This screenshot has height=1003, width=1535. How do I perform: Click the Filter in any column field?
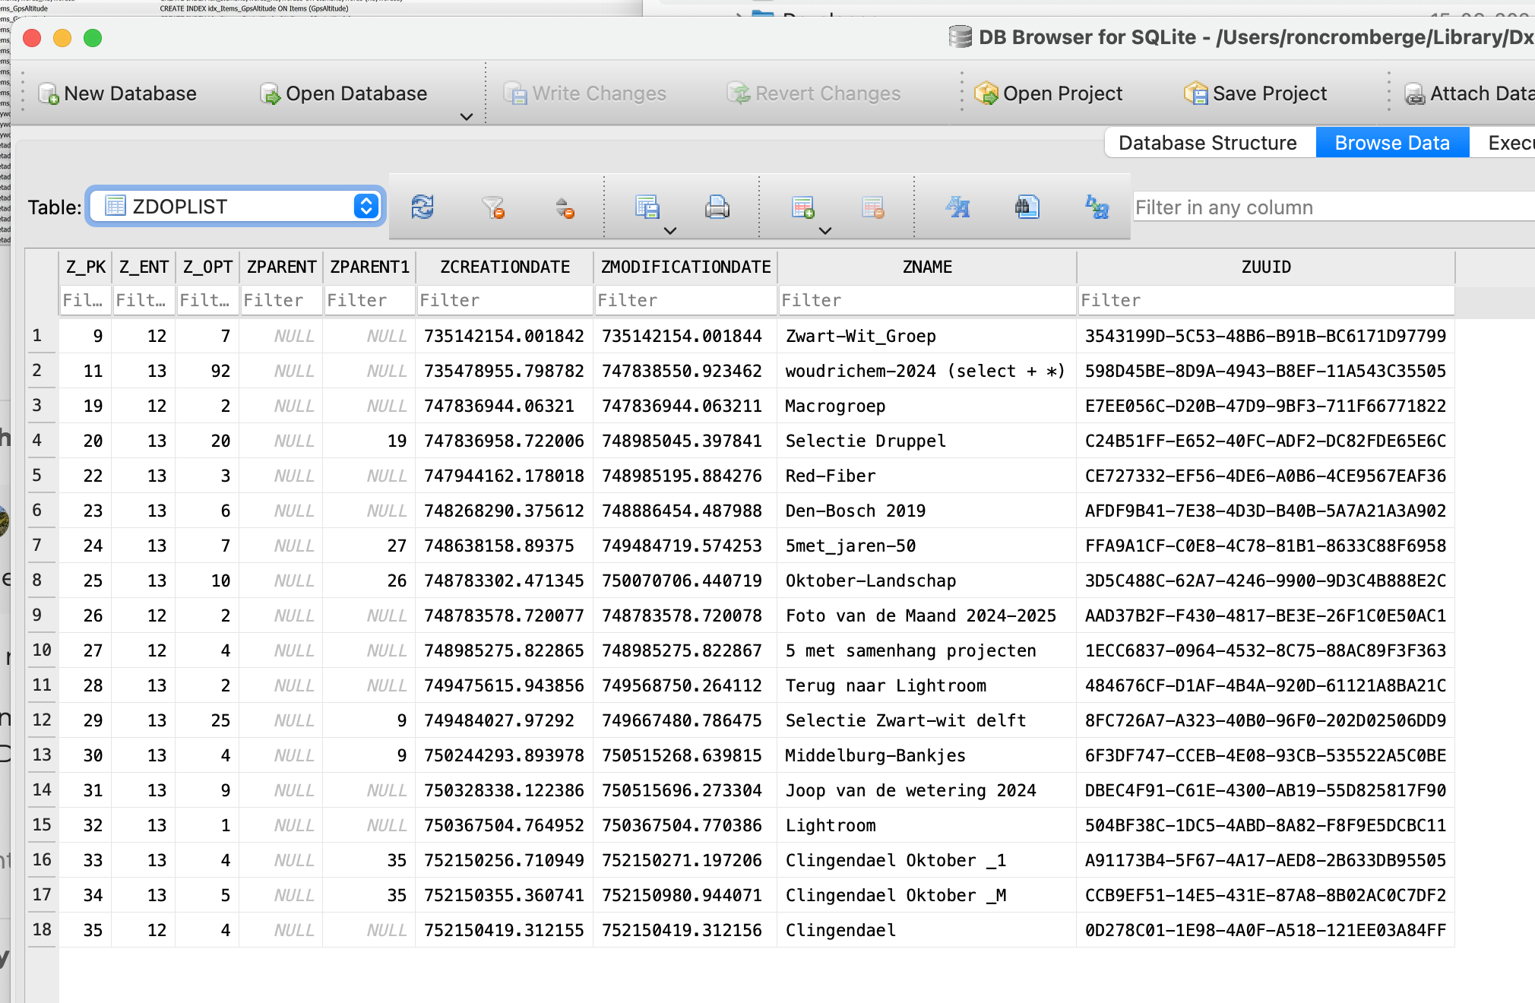pyautogui.click(x=1334, y=207)
